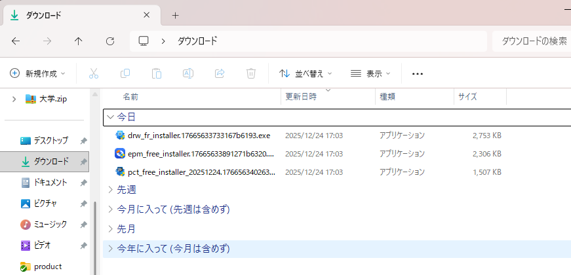Close the ダウンロード tab
The height and width of the screenshot is (275, 571).
146,15
